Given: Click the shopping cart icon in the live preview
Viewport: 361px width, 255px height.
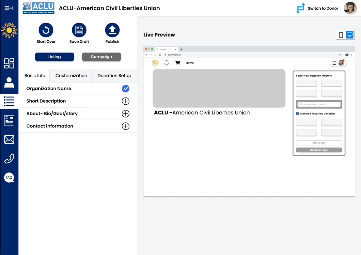Looking at the screenshot, I should tap(177, 63).
